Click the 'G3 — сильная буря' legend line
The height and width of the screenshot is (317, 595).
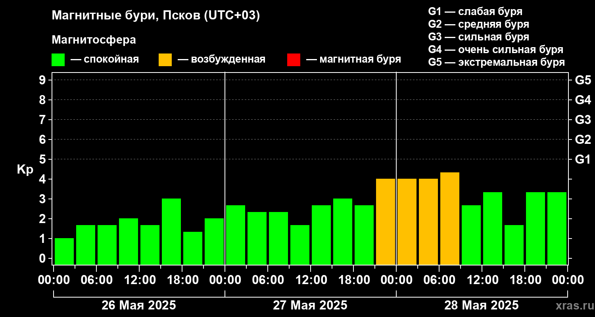478,37
